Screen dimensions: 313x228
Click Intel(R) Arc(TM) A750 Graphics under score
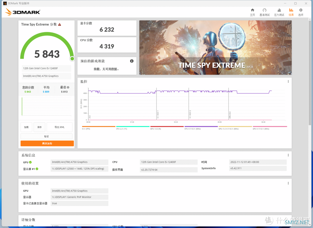46,76
